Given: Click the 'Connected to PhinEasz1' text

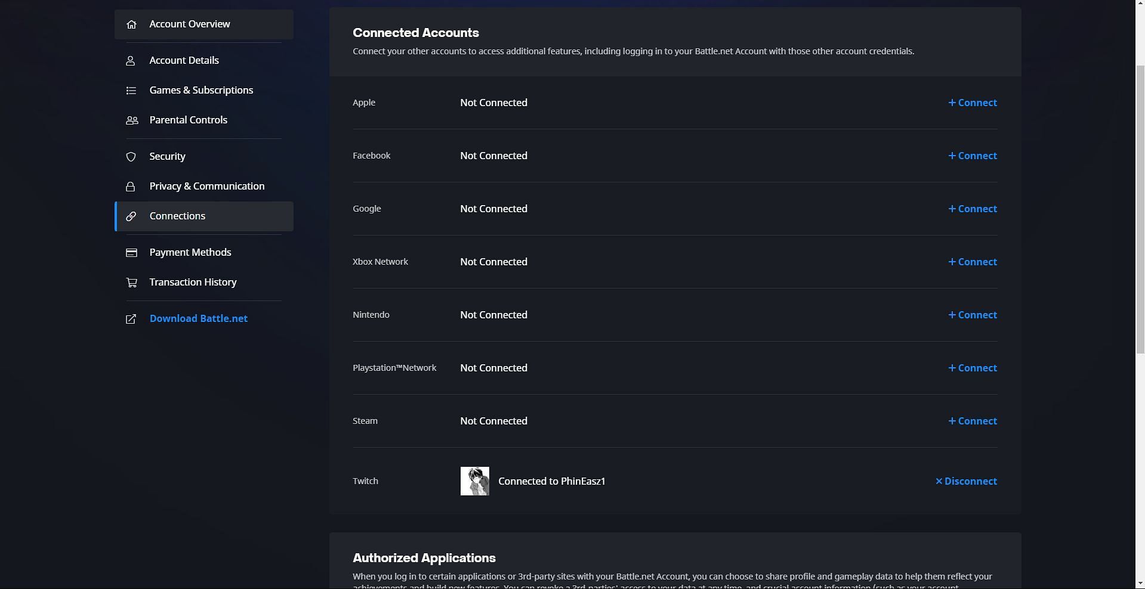Looking at the screenshot, I should (x=552, y=481).
